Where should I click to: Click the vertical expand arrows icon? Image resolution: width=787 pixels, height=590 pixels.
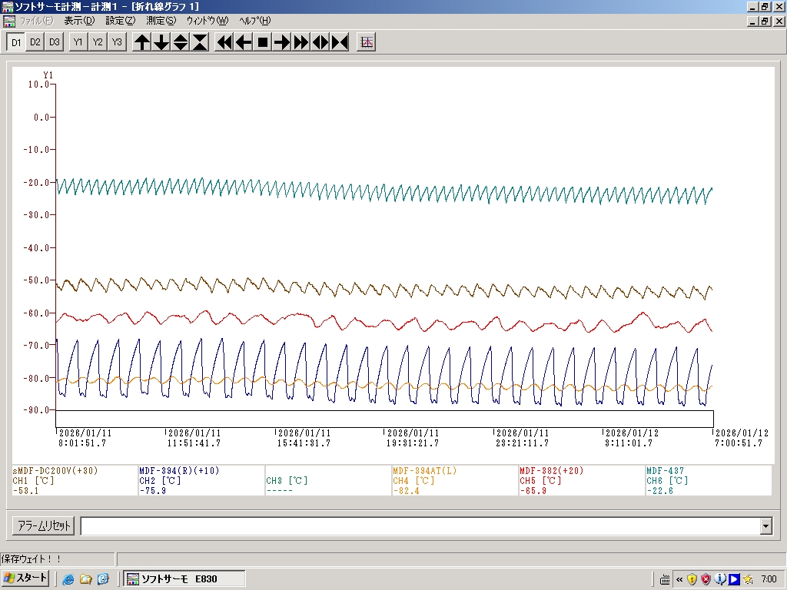(x=181, y=42)
